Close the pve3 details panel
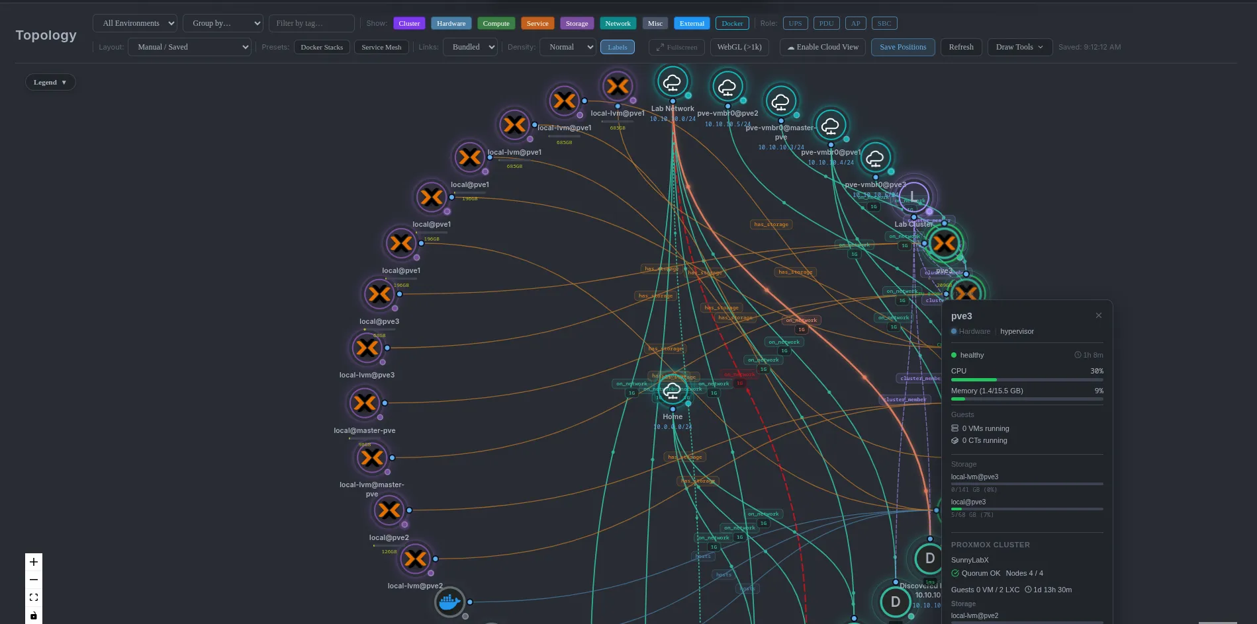1257x624 pixels. 1099,315
